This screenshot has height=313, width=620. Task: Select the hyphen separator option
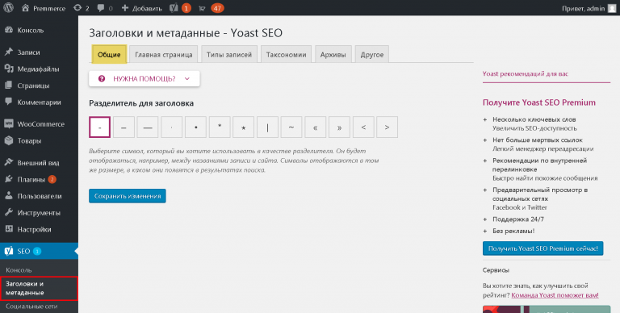[x=99, y=127]
